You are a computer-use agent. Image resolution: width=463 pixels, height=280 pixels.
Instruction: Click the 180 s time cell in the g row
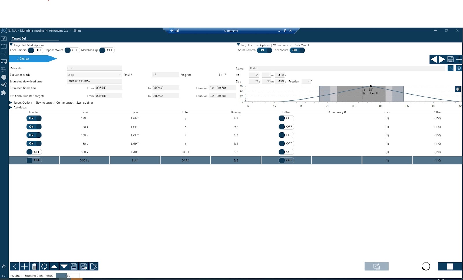pyautogui.click(x=84, y=119)
